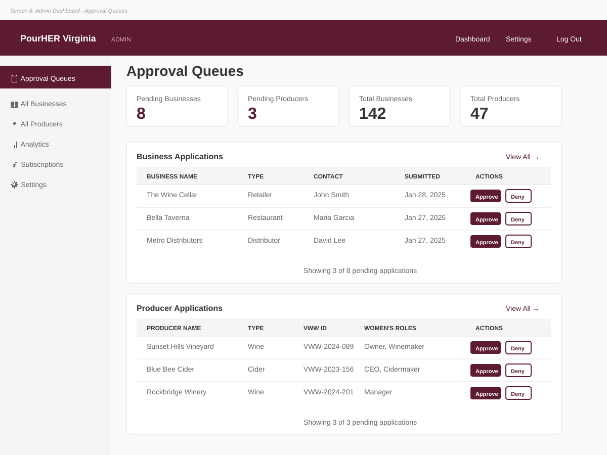Click "Showing 3 of 3 pending applications" text
Viewport: 607px width, 455px height.
click(360, 422)
